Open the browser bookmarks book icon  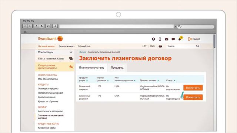[26, 32]
